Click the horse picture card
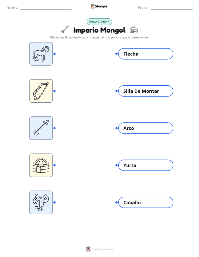The height and width of the screenshot is (257, 199). (41, 54)
